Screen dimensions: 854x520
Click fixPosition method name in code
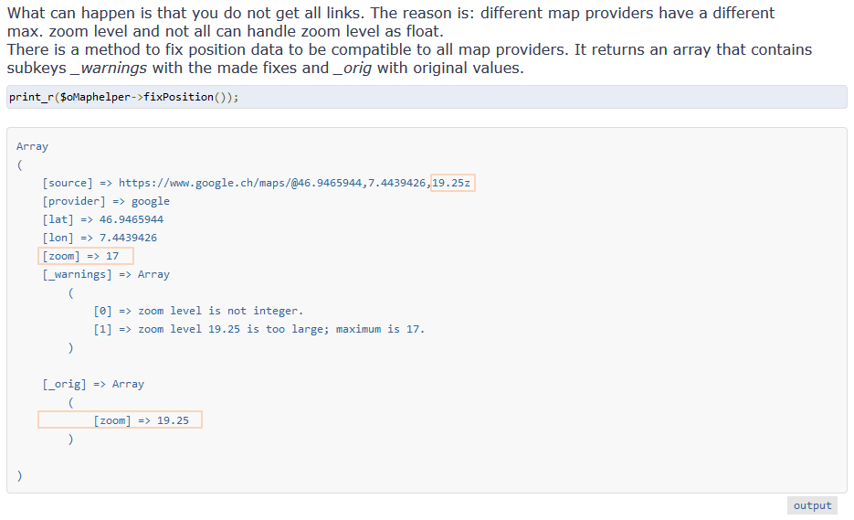[x=179, y=97]
